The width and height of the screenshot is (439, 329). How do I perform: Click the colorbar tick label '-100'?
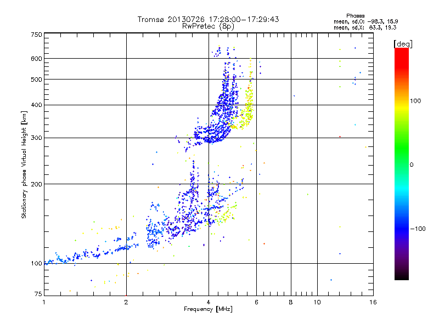click(x=418, y=229)
